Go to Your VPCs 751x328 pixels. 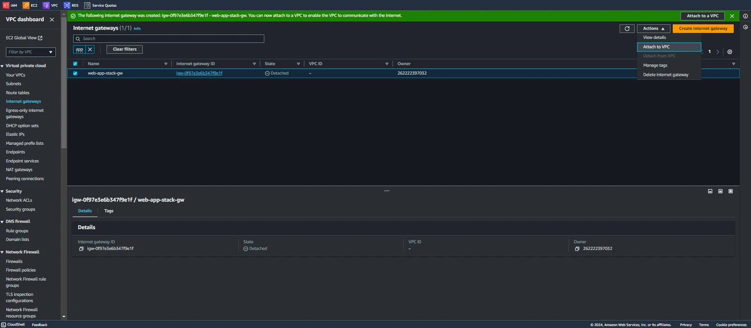pyautogui.click(x=15, y=75)
